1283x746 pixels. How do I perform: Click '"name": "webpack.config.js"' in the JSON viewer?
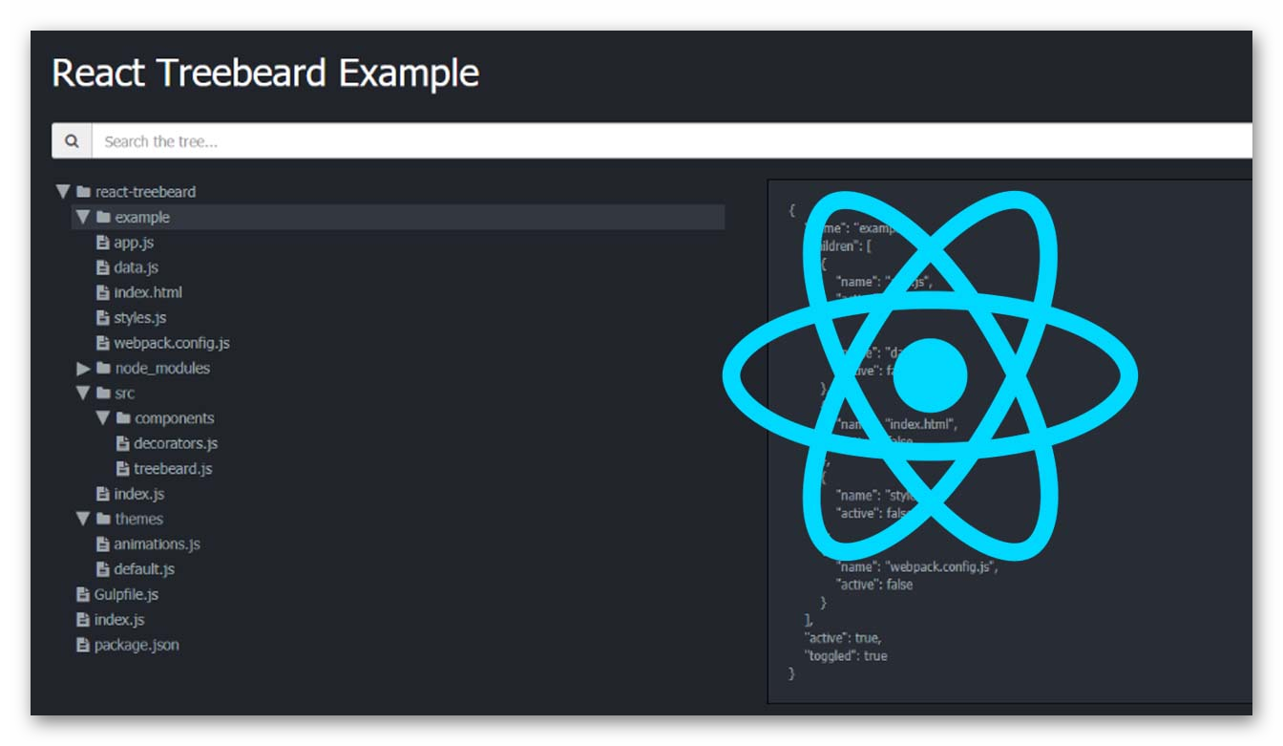917,566
